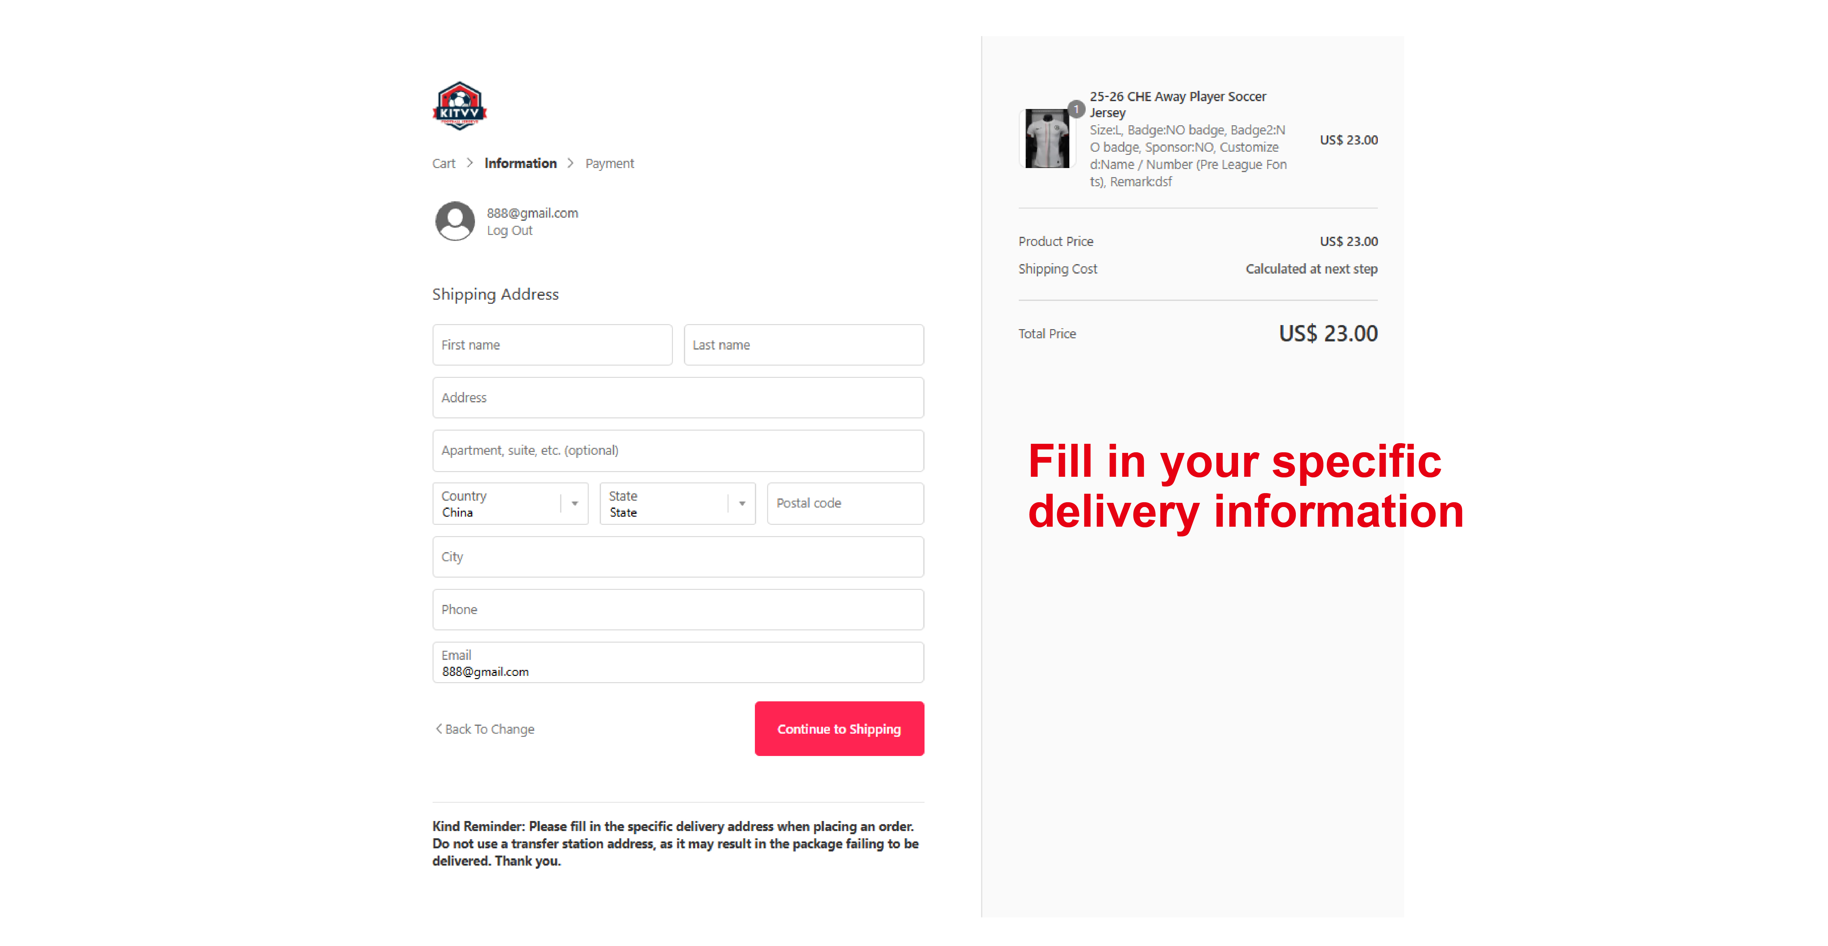
Task: Click the back arrow beside Back To Change
Action: pos(439,729)
